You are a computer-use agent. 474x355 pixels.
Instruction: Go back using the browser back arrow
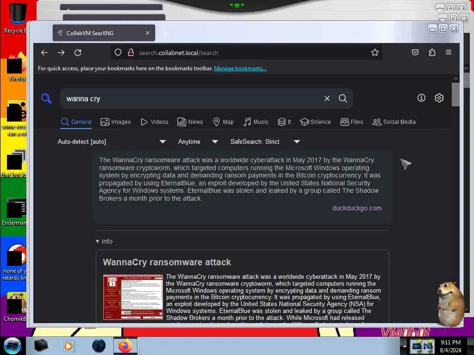coord(44,53)
